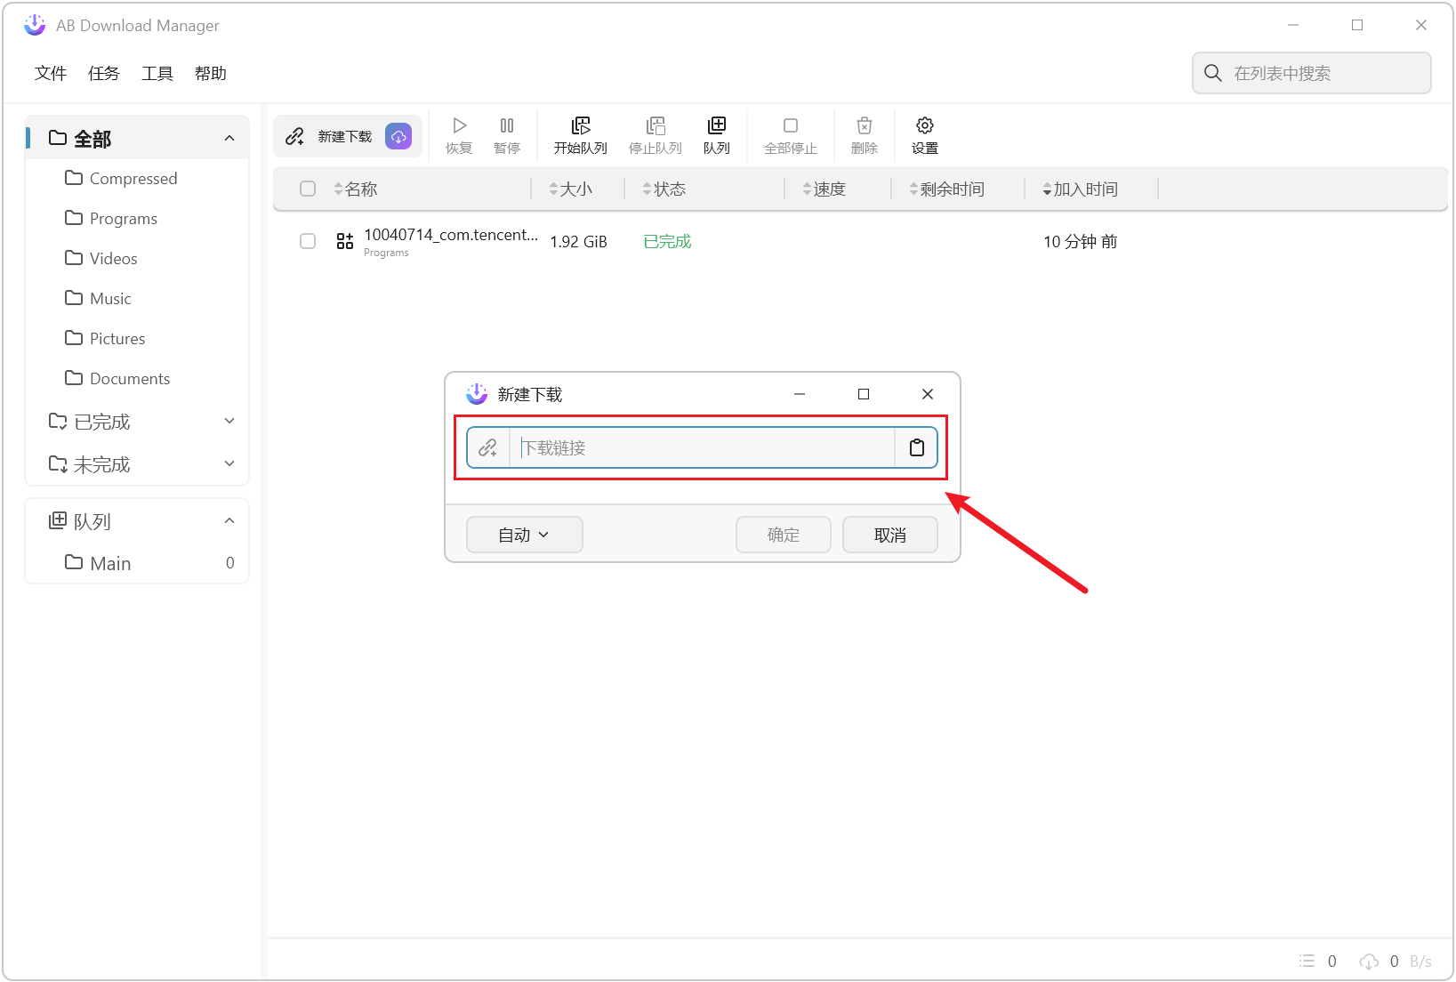Select the Main queue

tap(137, 563)
